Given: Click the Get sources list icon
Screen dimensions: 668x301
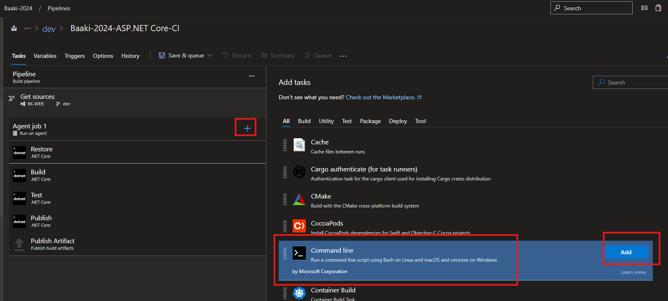Looking at the screenshot, I should [x=12, y=98].
